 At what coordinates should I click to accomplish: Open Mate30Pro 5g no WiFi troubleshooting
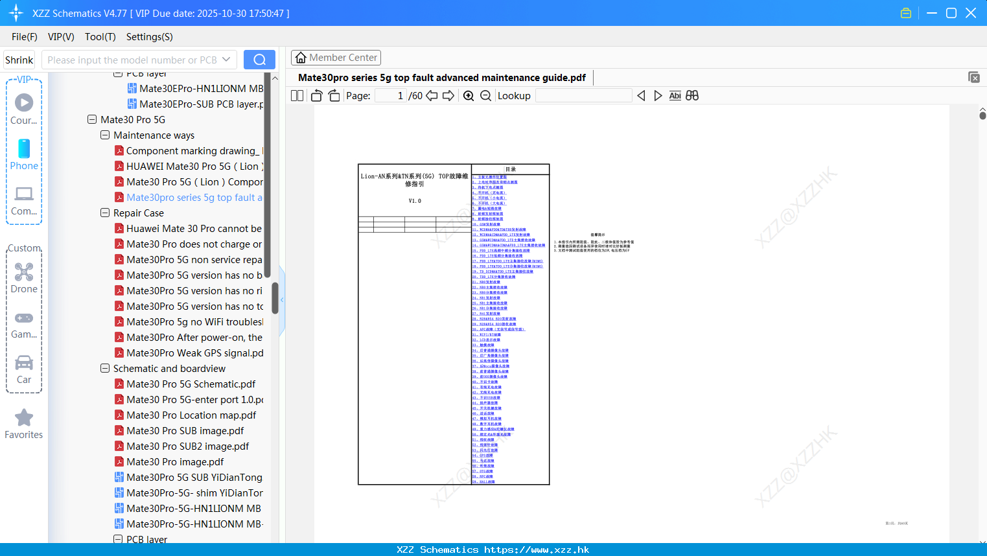189,322
